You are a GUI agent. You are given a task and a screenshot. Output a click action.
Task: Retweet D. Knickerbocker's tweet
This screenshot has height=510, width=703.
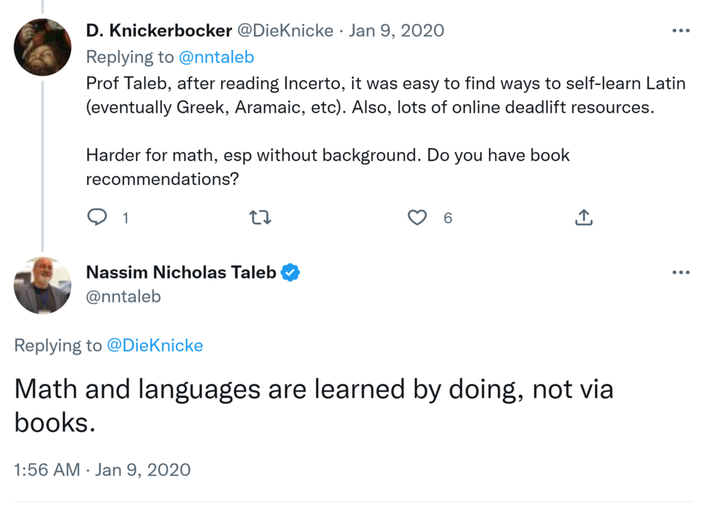click(x=260, y=218)
